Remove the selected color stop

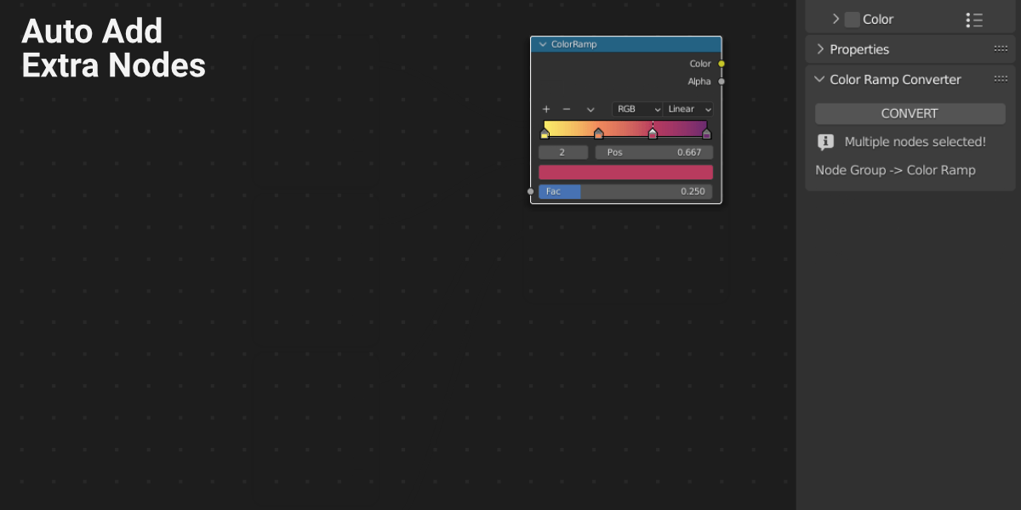coord(567,109)
